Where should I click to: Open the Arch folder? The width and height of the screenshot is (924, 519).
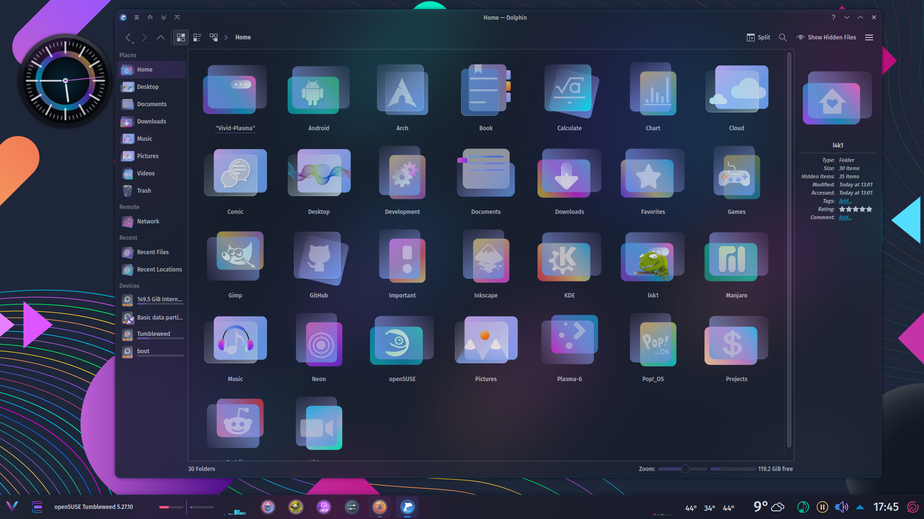[402, 98]
